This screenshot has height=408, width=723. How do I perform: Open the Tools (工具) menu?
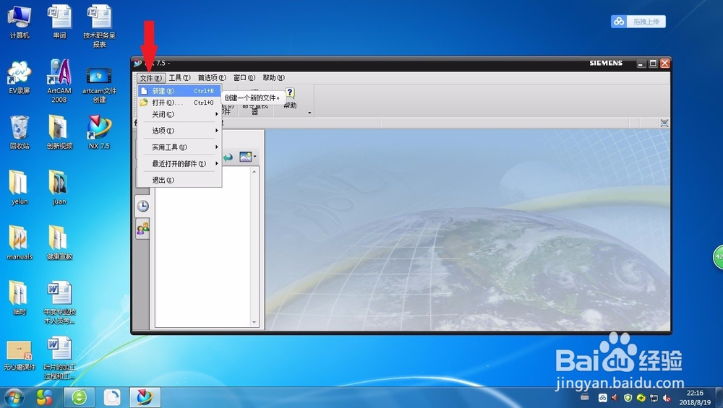coord(179,78)
